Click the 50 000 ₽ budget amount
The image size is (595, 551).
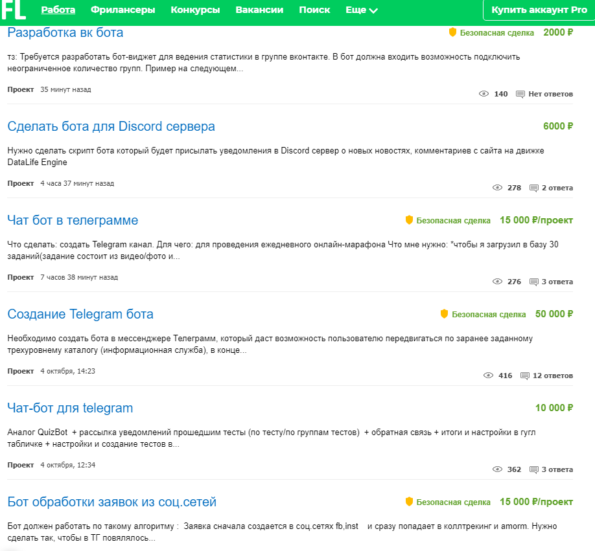click(554, 314)
